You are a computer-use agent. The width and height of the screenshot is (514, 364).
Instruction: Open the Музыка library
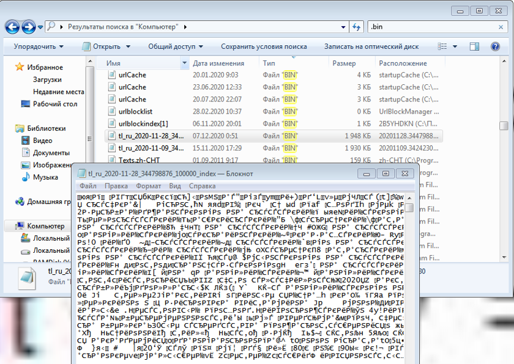pos(45,177)
